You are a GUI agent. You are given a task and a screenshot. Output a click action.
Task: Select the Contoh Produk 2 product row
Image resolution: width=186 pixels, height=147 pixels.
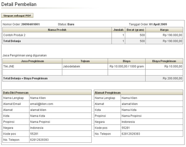[x=14, y=35]
